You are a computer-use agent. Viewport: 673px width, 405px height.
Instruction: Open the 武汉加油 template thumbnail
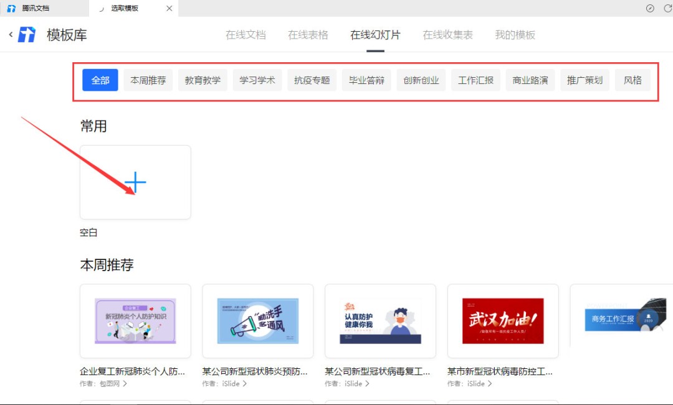point(503,321)
